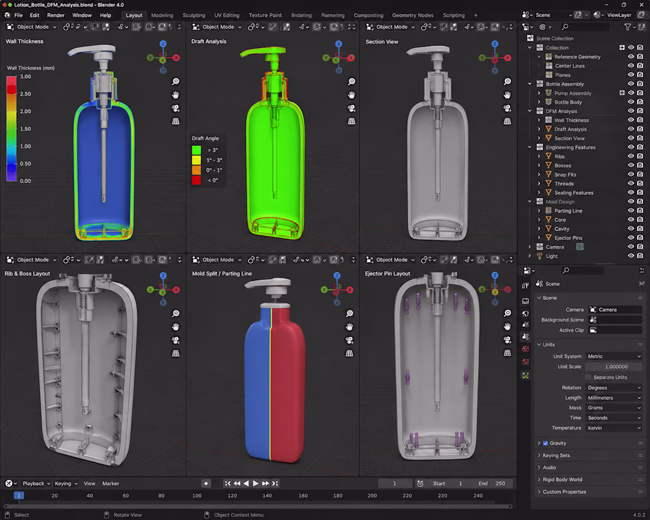Viewport: 650px width, 520px height.
Task: Switch to the Geometry Nodes workspace tab
Action: pos(412,15)
